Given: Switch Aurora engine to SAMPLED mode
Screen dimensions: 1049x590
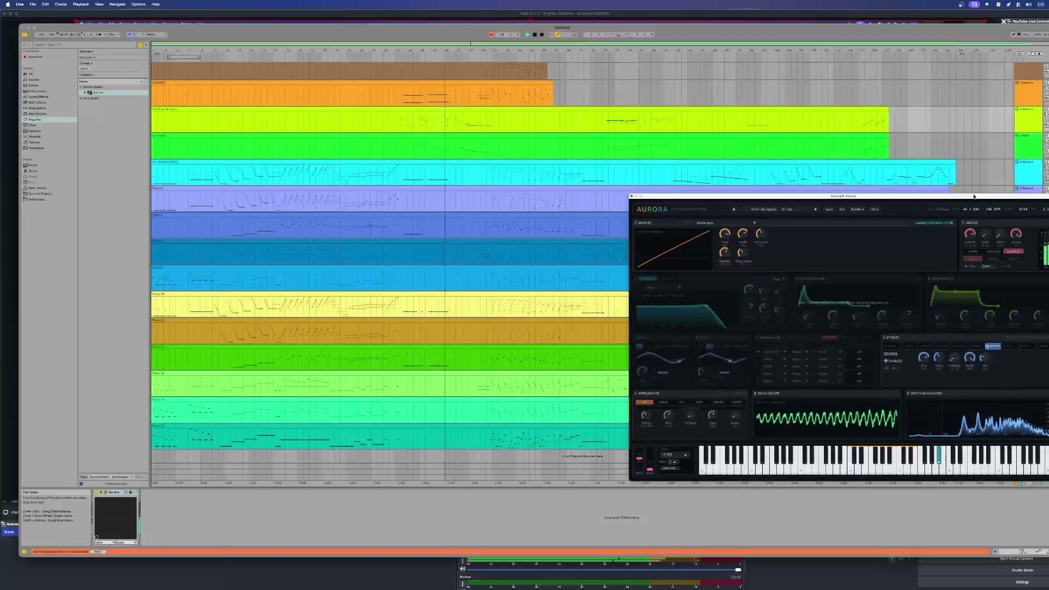Looking at the screenshot, I should (x=1013, y=251).
